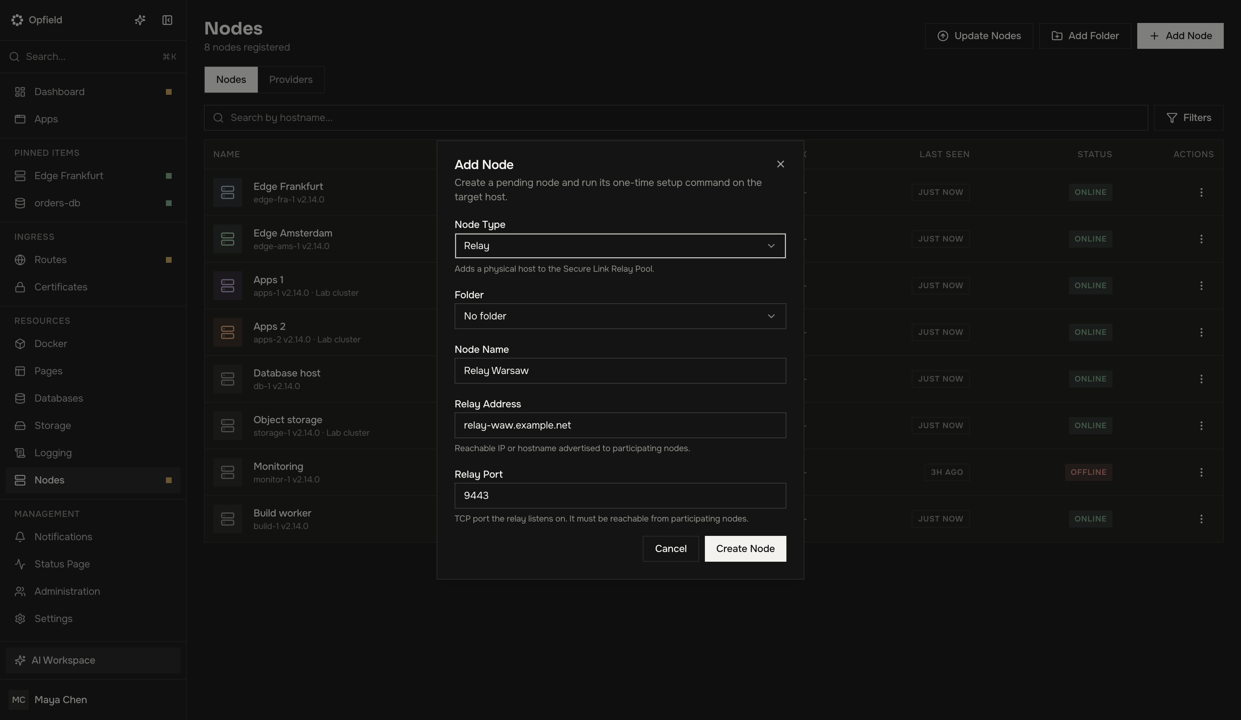1241x720 pixels.
Task: Switch to the Providers tab
Action: point(291,80)
